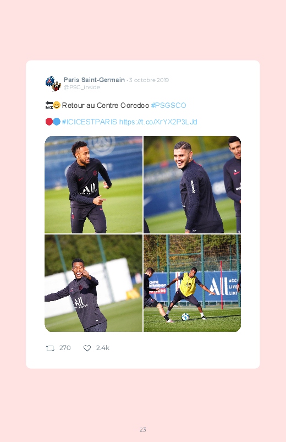Screen dimensions: 286x442
Task: Click the heart like icon
Action: (87, 348)
